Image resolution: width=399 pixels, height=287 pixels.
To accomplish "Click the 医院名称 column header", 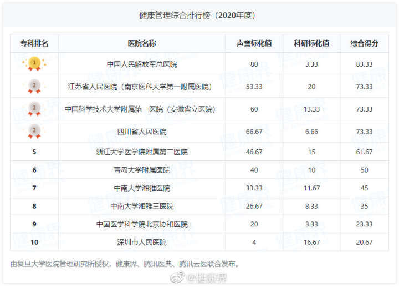I will pos(142,43).
